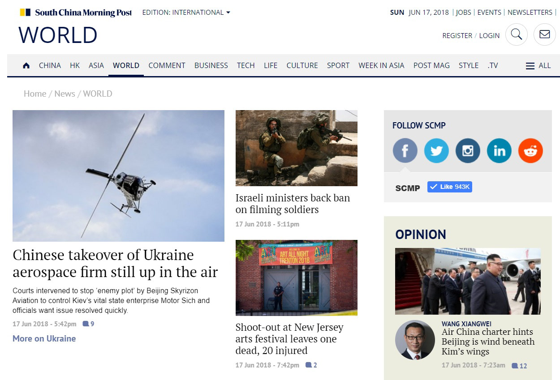This screenshot has width=560, height=380.
Task: Select the WEEK IN ASIA tab
Action: (381, 65)
